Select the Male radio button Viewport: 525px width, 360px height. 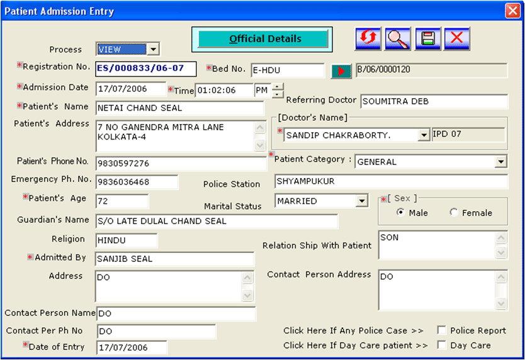point(400,213)
